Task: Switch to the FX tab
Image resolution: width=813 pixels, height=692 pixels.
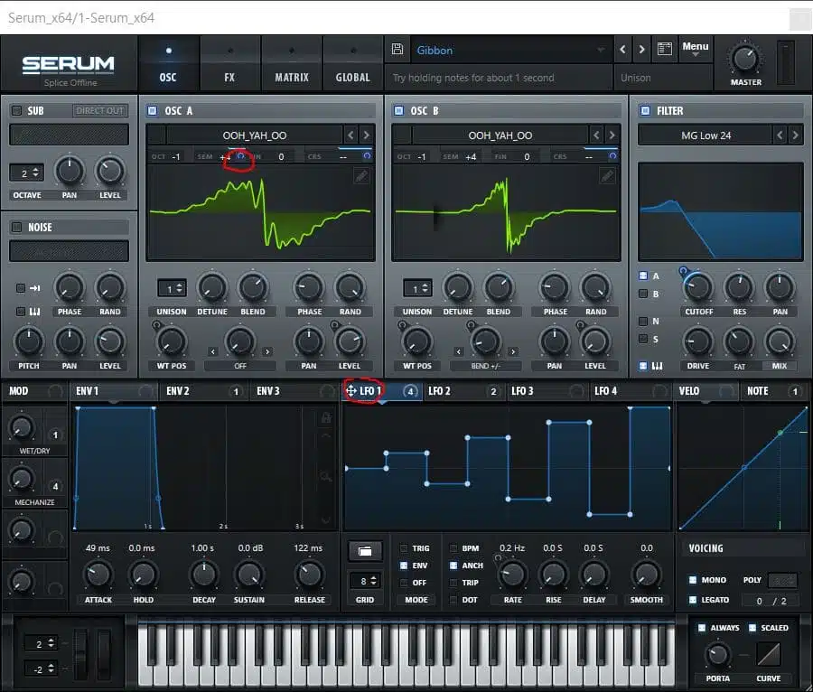Action: point(229,64)
